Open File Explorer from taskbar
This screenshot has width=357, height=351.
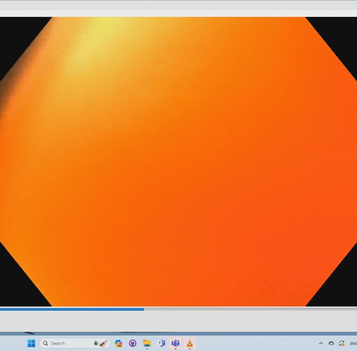point(147,343)
